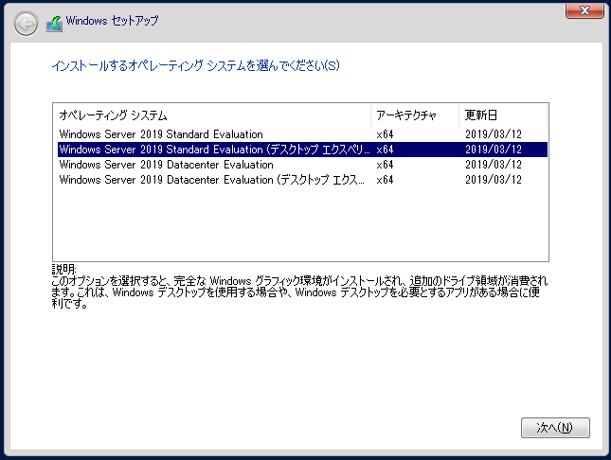Click 2019/03/12 date in highlighted Standard row
Screen dimensions: 611x460
(x=494, y=150)
